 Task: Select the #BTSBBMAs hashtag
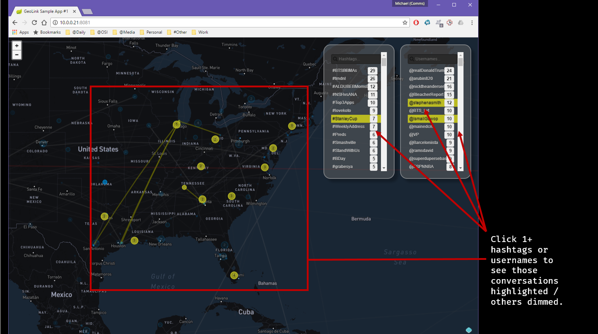(355, 70)
